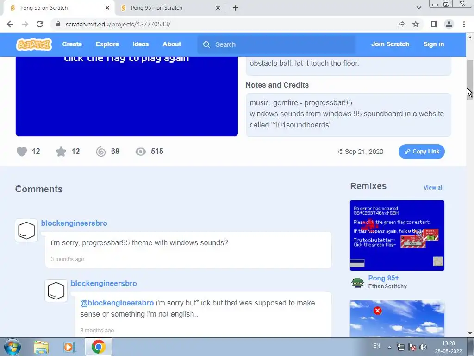Reload the page with the refresh icon
This screenshot has width=474, height=356.
point(40,24)
